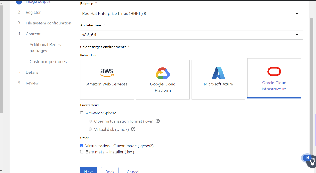Screen dimensions: 316x173
Task: Click the Select target environments label
Action: click(x=103, y=47)
